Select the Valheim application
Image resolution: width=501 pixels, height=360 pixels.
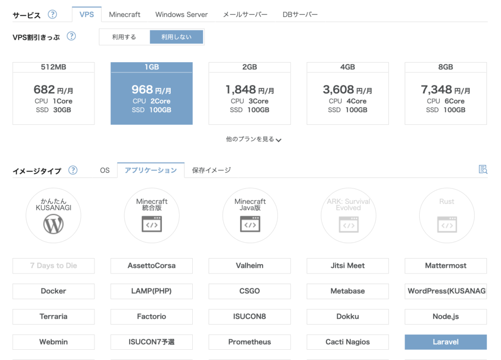pyautogui.click(x=250, y=266)
